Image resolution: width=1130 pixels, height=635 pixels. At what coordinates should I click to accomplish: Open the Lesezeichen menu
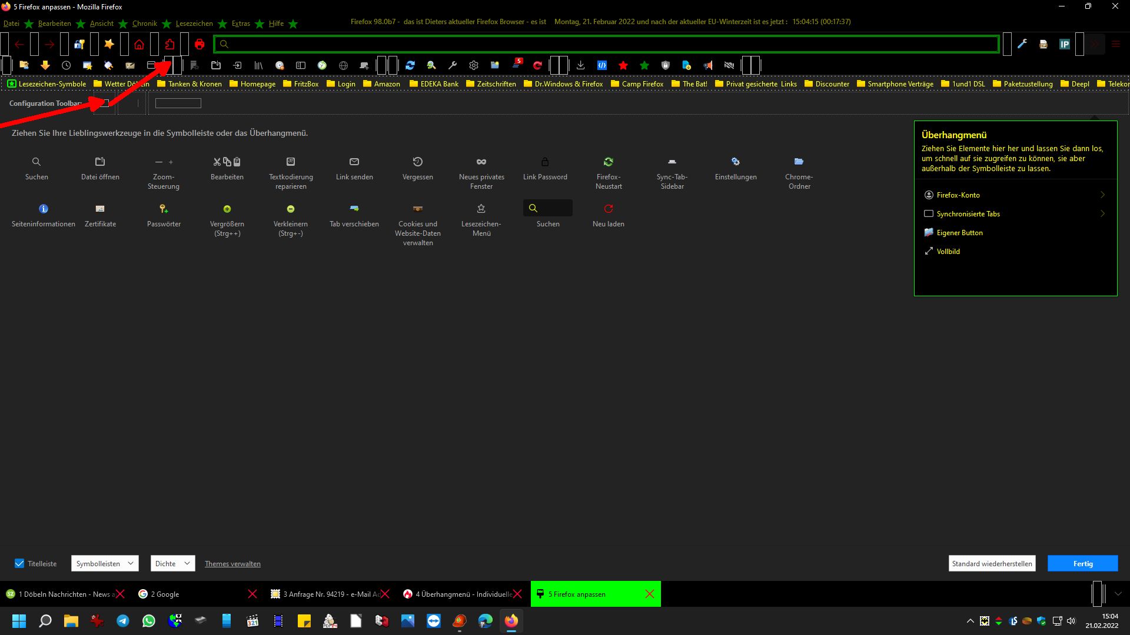194,24
